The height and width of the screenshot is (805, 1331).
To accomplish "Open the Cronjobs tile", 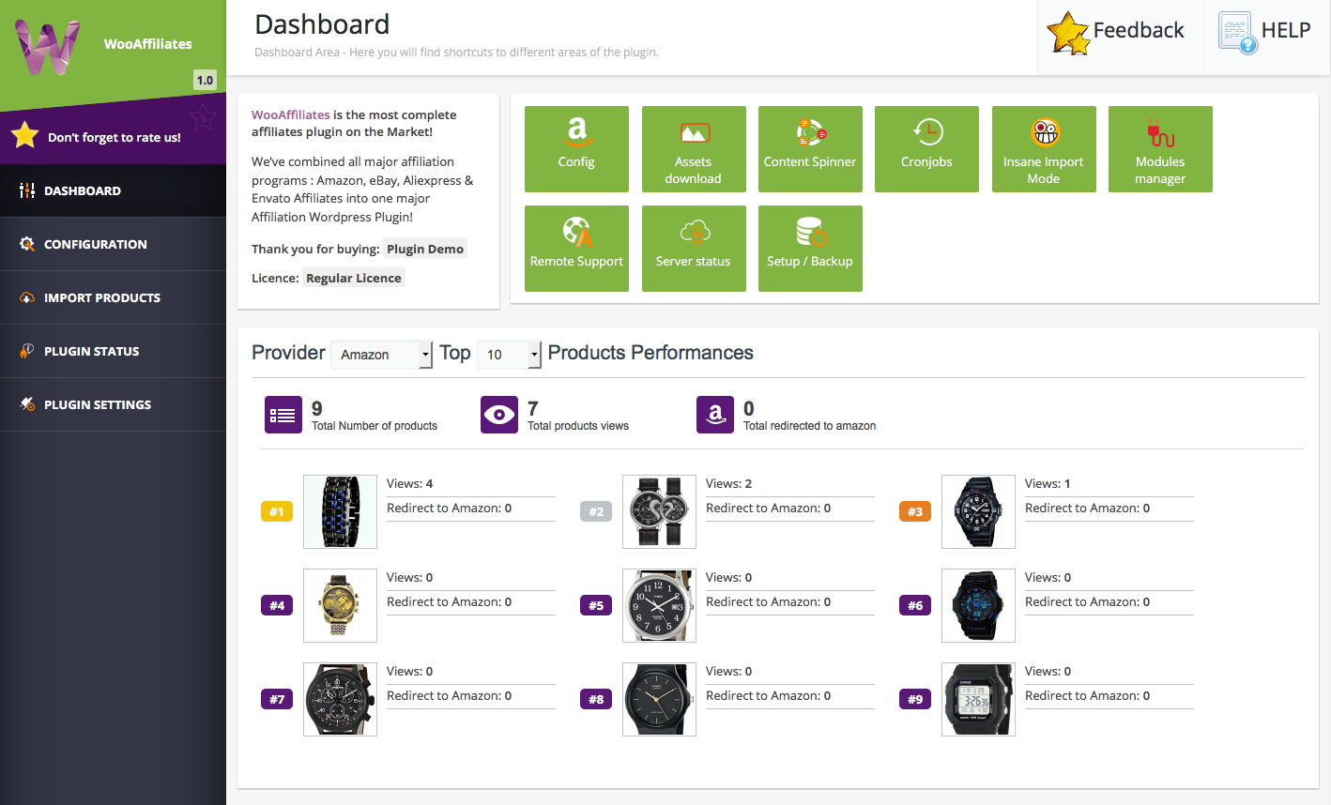I will pyautogui.click(x=926, y=148).
